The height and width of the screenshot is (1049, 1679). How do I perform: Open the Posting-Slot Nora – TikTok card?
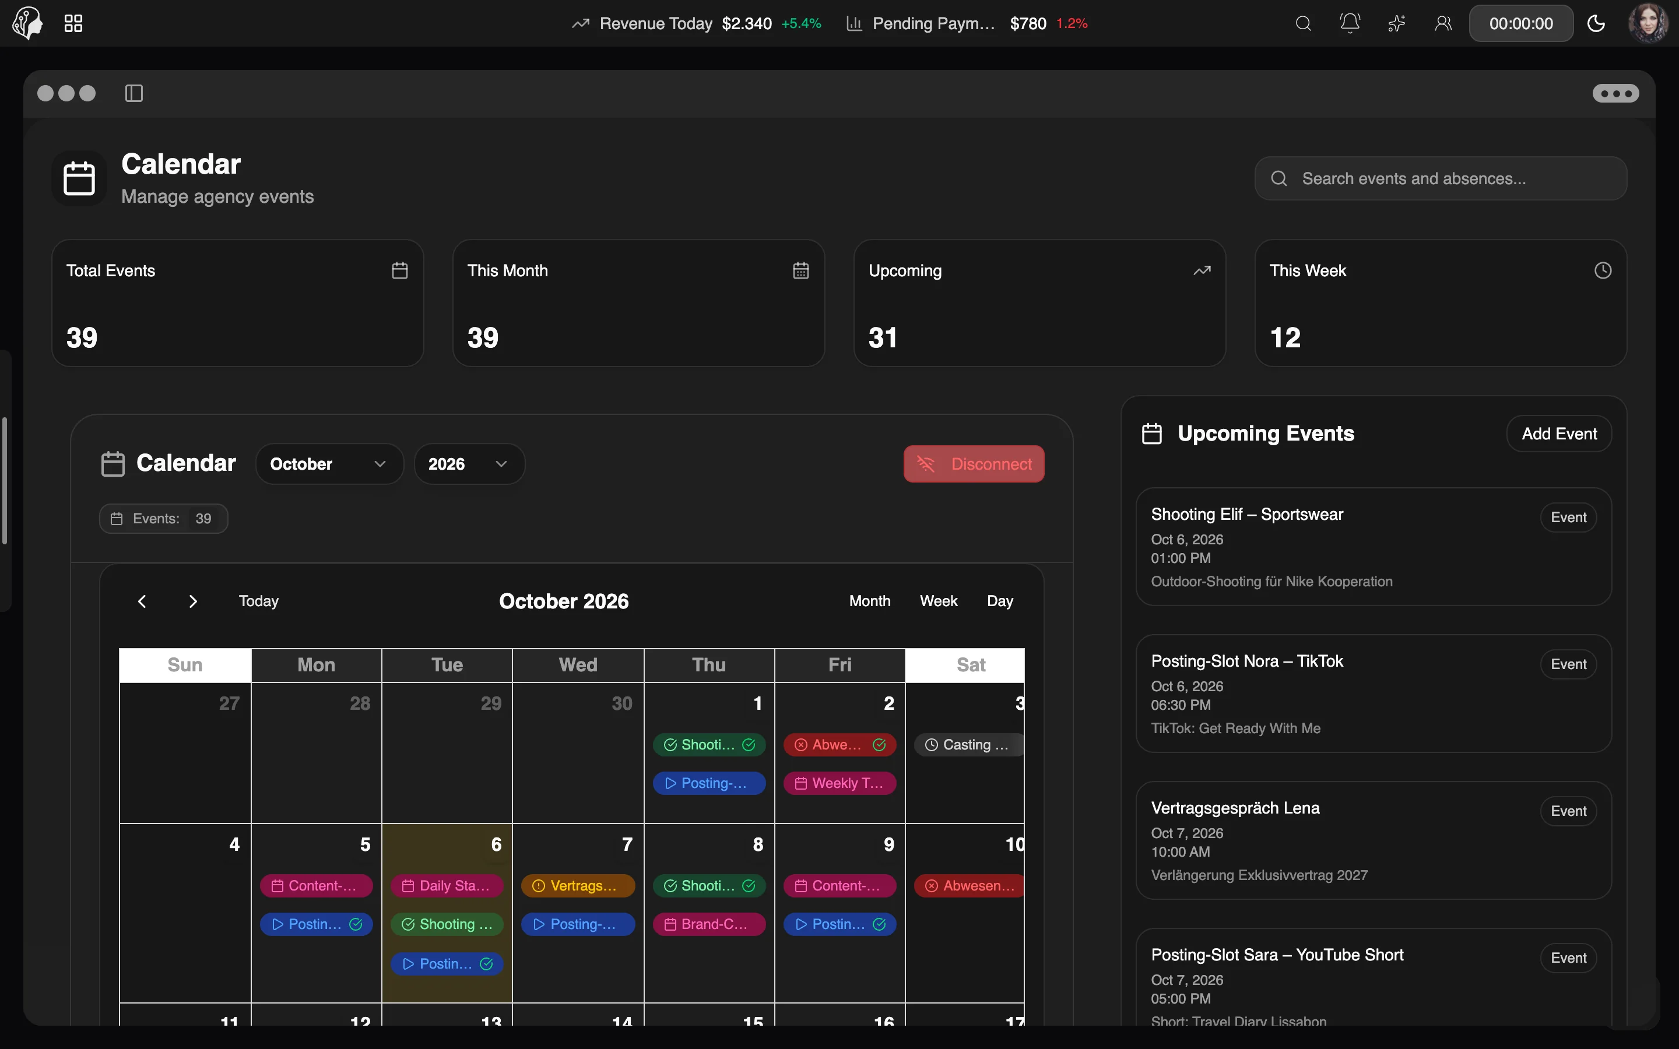pos(1373,693)
